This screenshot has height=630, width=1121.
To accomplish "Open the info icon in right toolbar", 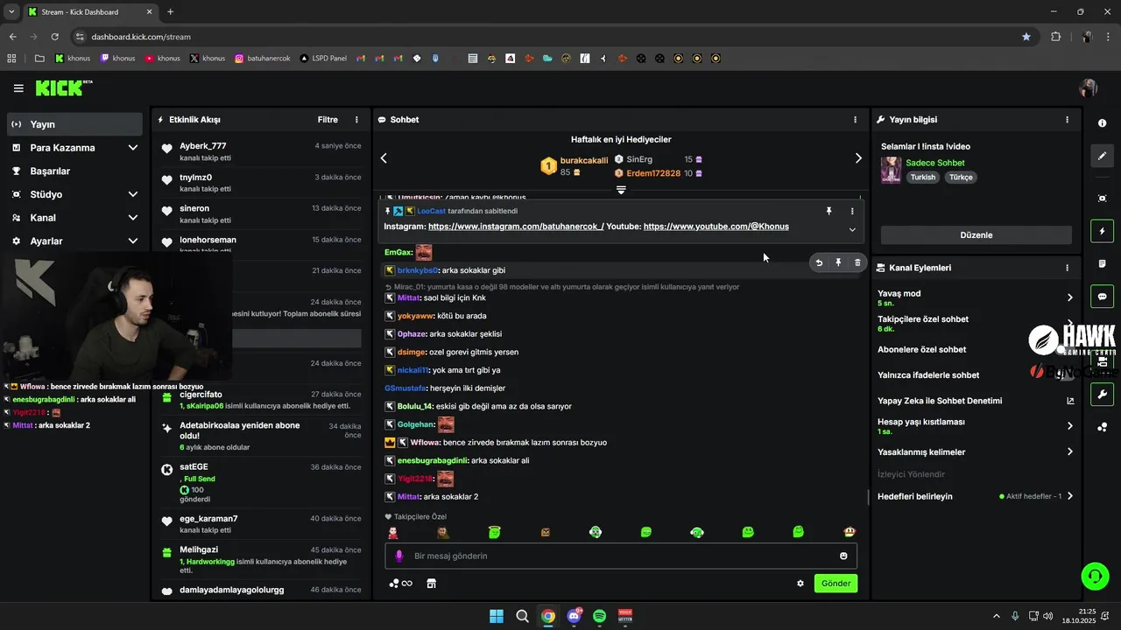I will point(1102,122).
